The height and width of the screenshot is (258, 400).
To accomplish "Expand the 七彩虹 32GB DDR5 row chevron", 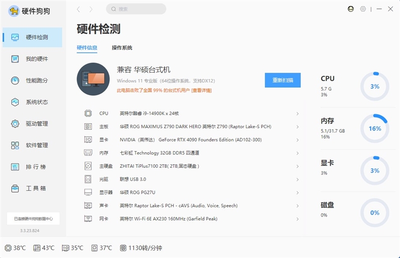I will click(297, 153).
